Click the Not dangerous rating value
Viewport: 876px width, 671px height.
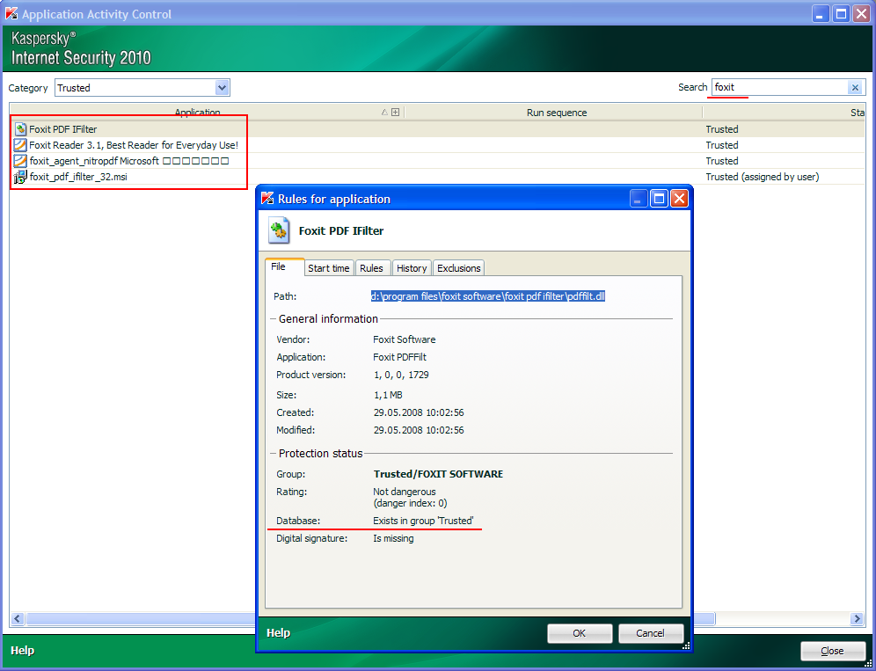pyautogui.click(x=404, y=492)
